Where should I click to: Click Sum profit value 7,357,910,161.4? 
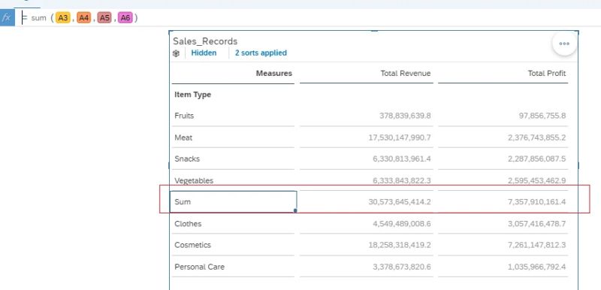coord(537,201)
